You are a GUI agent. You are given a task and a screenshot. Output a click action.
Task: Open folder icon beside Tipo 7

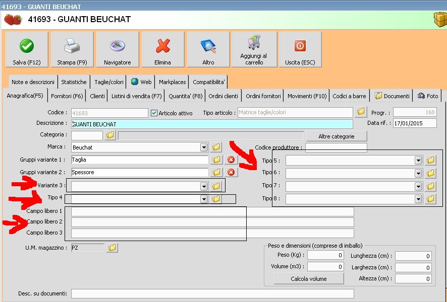coord(430,187)
